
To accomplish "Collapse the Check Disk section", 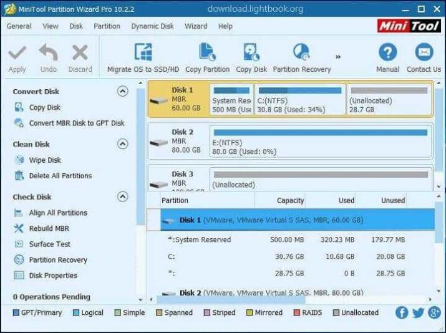I will (x=123, y=196).
